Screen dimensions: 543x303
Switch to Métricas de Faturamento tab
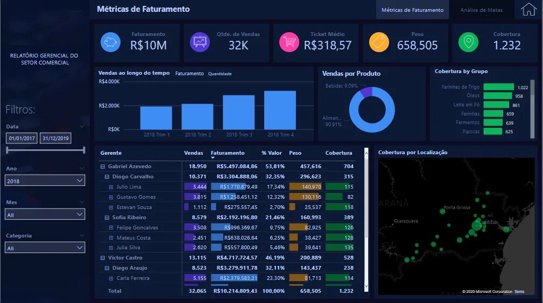412,10
